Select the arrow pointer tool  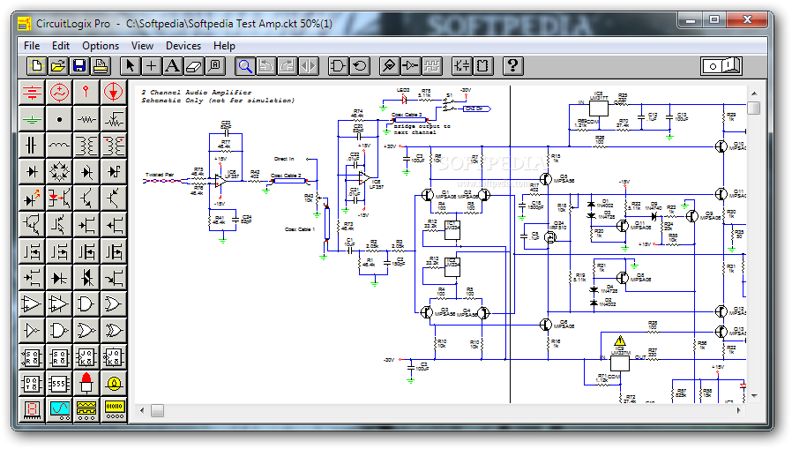click(131, 66)
